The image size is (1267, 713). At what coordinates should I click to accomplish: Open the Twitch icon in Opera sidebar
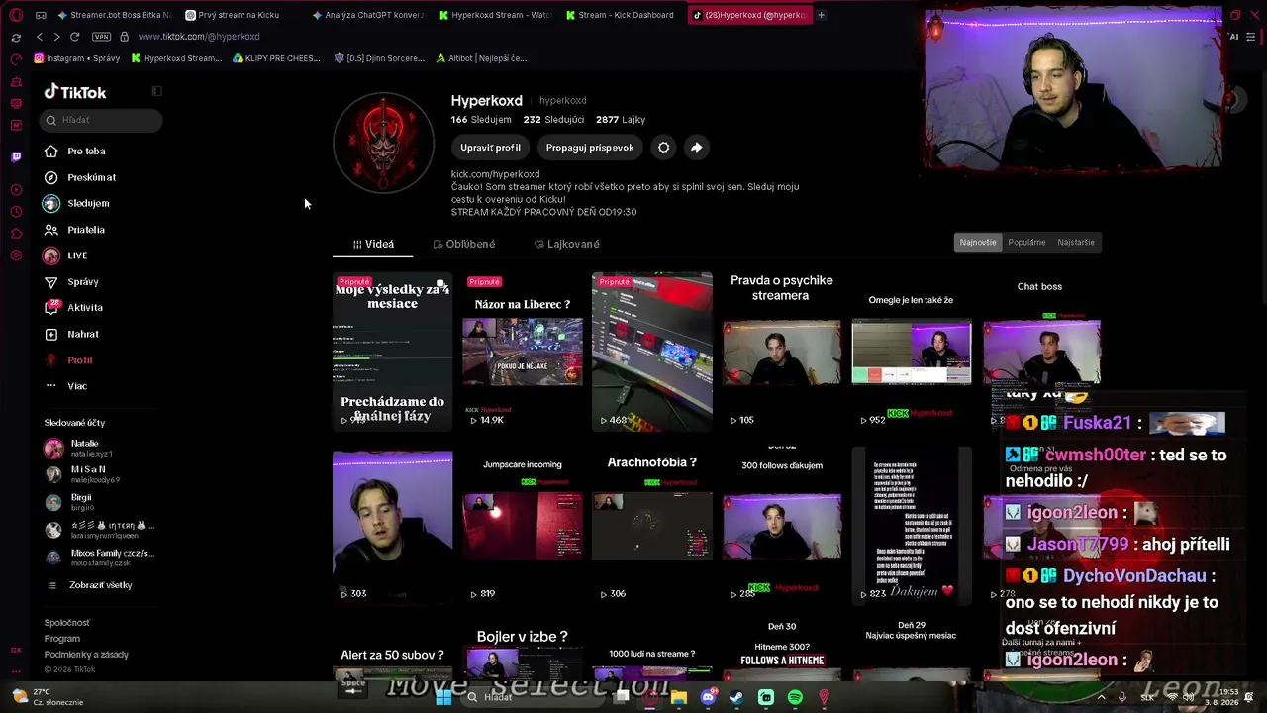(16, 156)
